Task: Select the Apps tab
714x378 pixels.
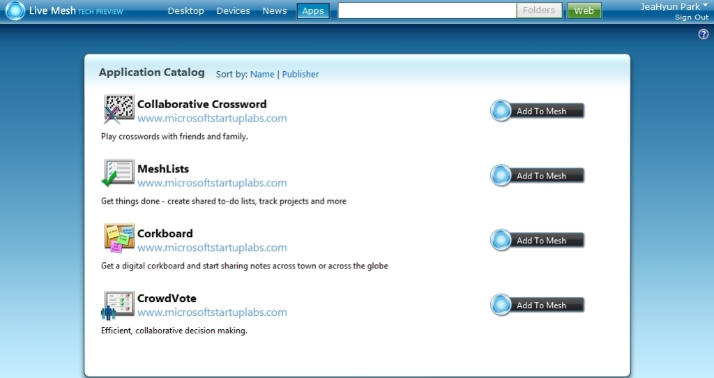Action: tap(313, 11)
